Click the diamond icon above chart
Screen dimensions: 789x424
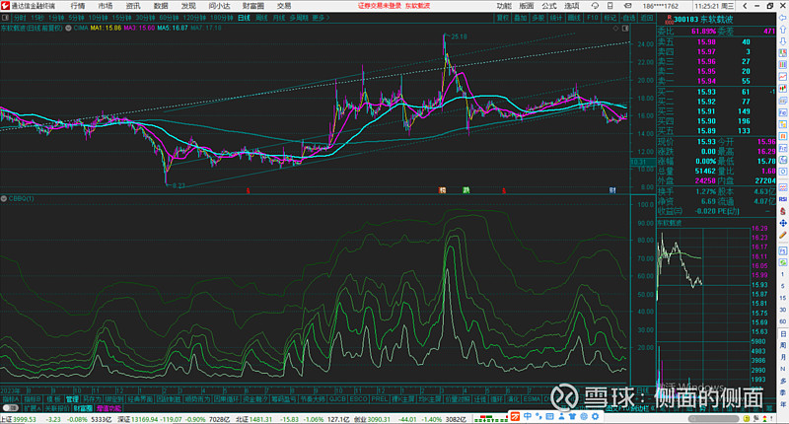click(615, 29)
